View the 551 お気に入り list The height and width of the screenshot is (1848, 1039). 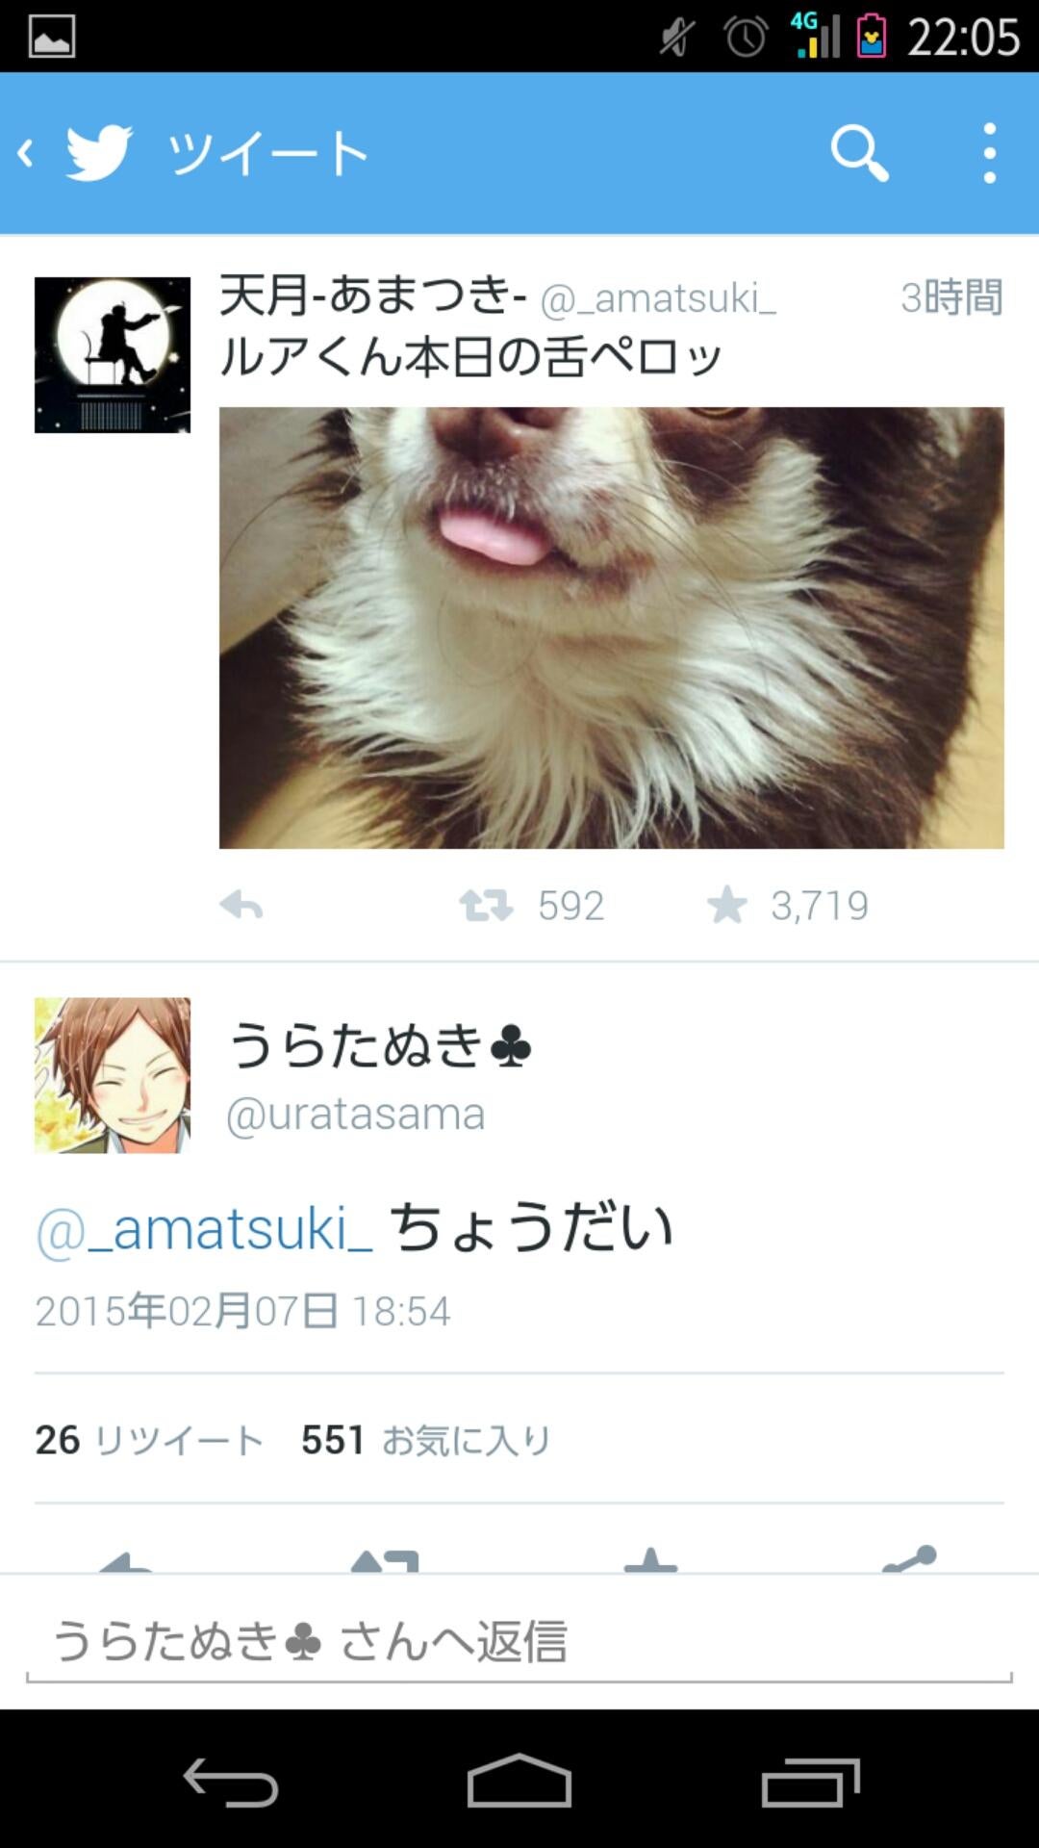[425, 1440]
